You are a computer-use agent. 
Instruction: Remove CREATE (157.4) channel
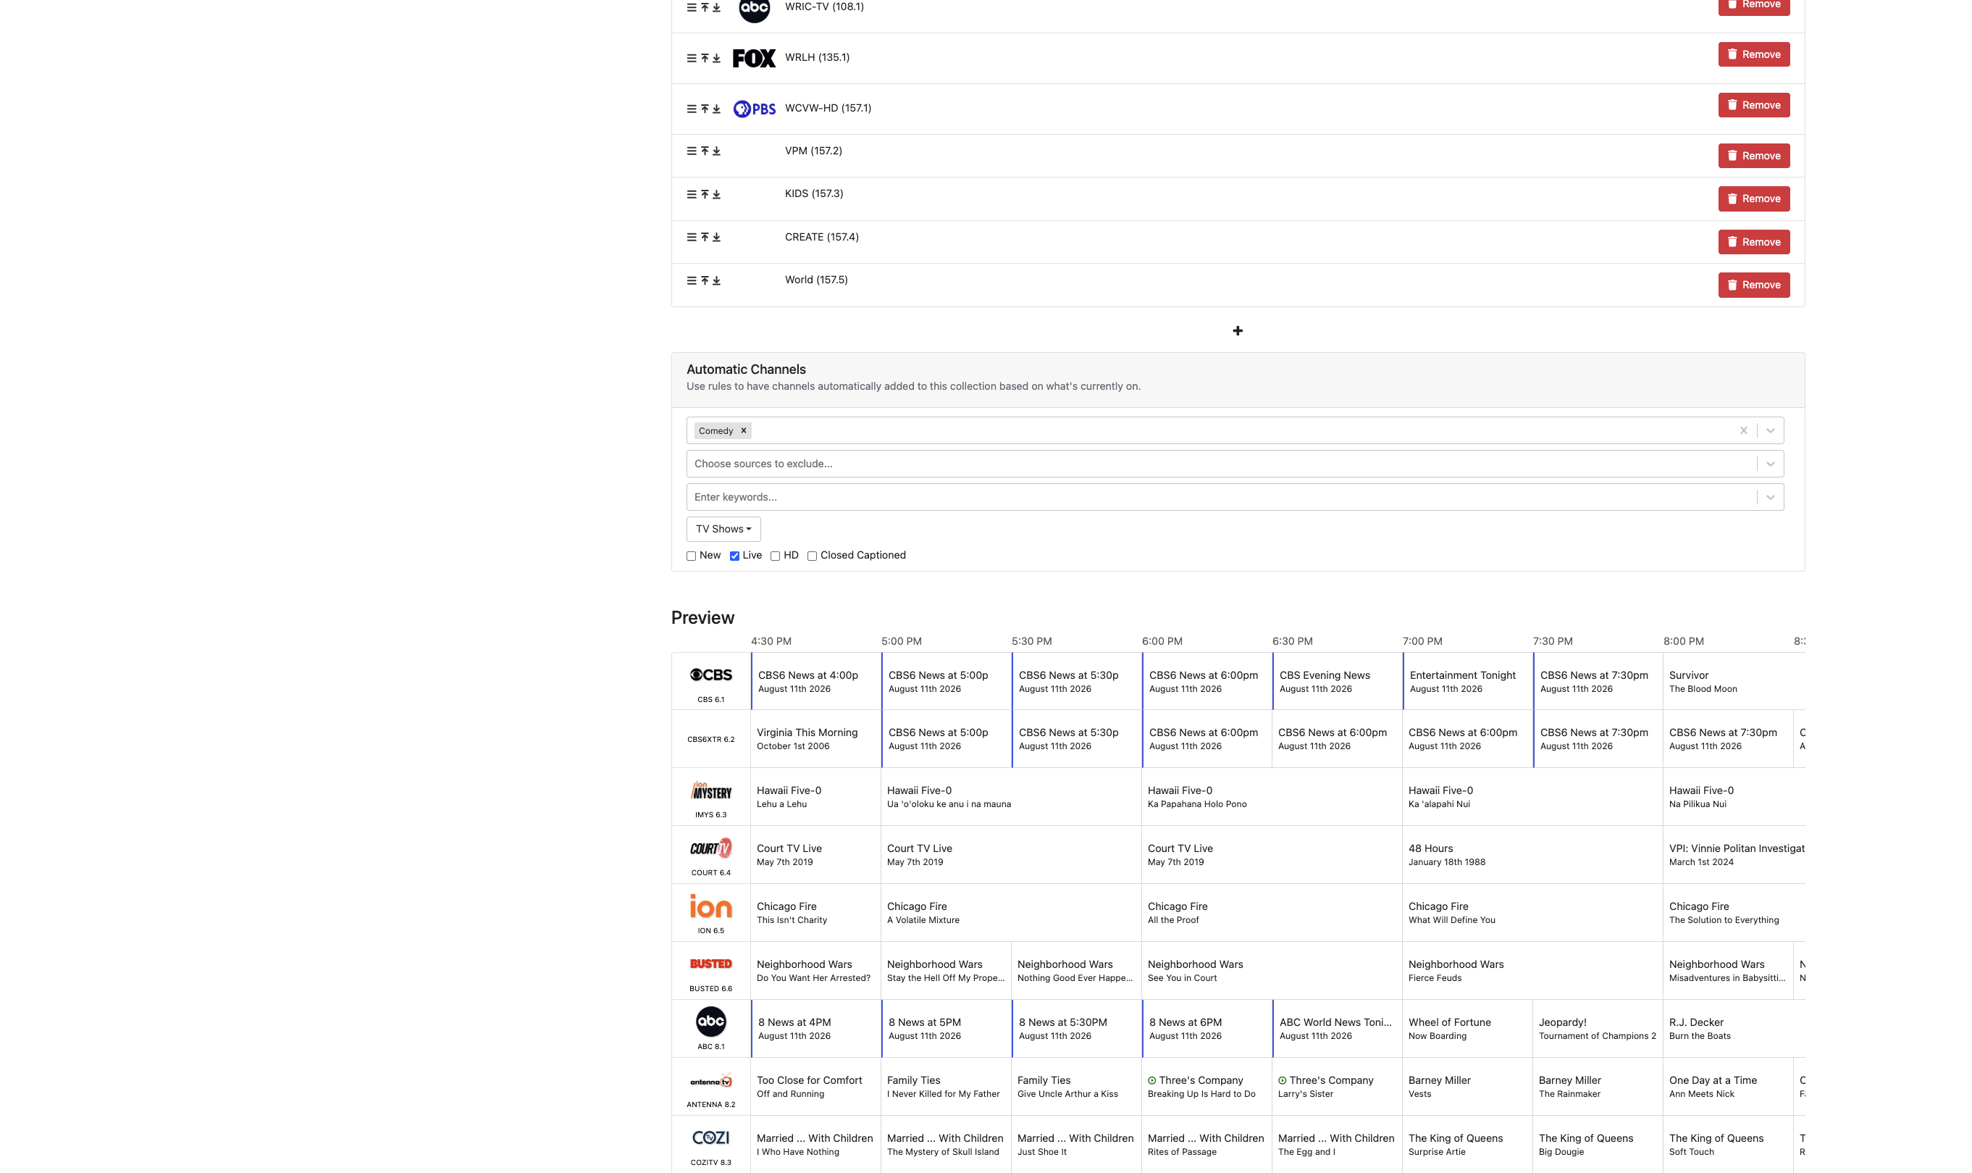tap(1753, 242)
